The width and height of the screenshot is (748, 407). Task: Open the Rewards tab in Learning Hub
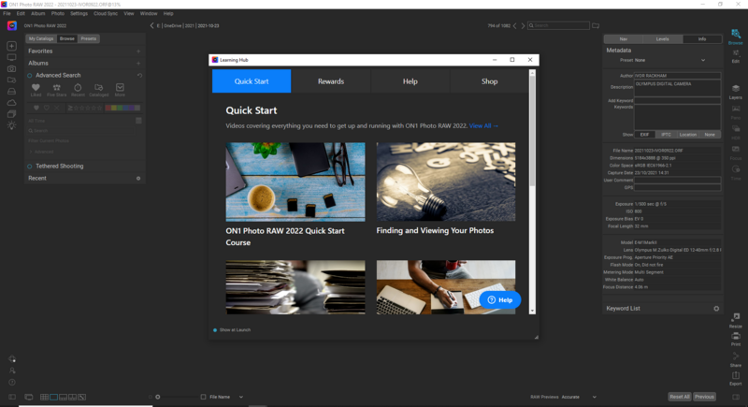click(331, 81)
